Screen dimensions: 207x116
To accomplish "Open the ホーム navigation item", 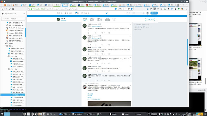I will coord(60,13).
